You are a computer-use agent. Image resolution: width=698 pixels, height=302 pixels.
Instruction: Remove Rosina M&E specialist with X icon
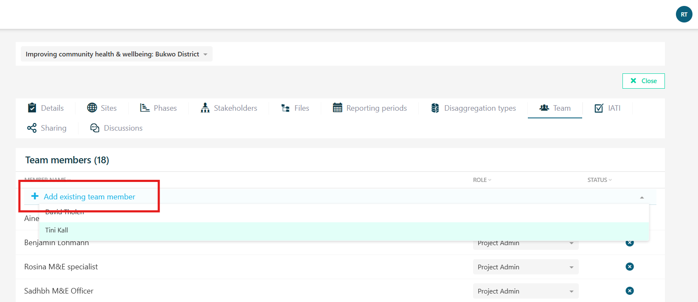click(x=630, y=267)
